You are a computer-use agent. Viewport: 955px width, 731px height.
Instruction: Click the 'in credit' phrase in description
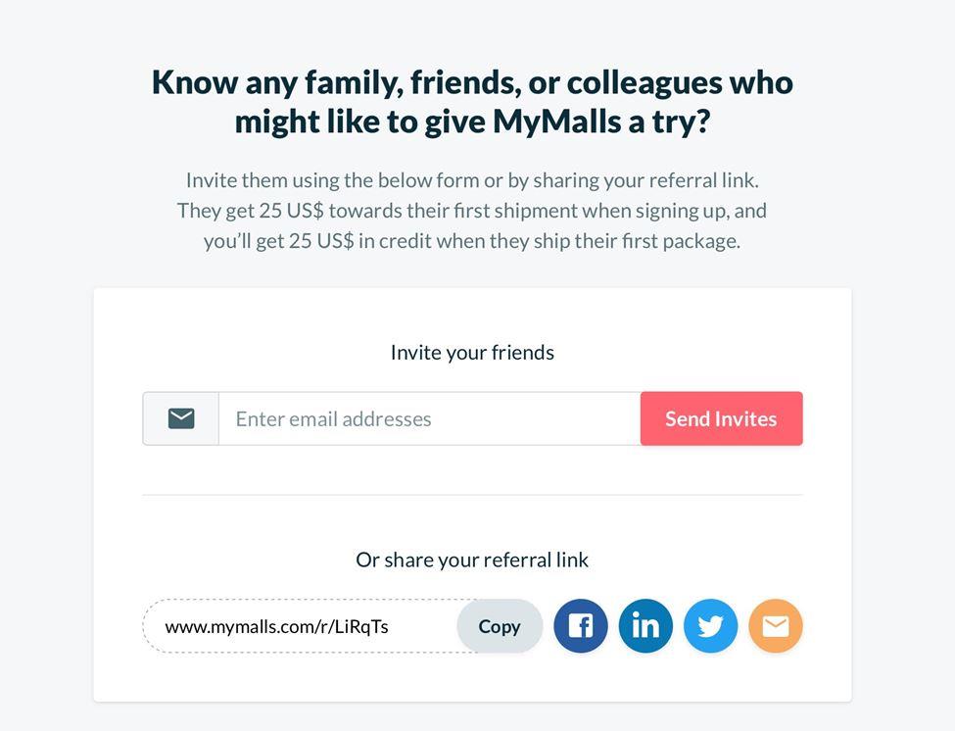pos(395,241)
